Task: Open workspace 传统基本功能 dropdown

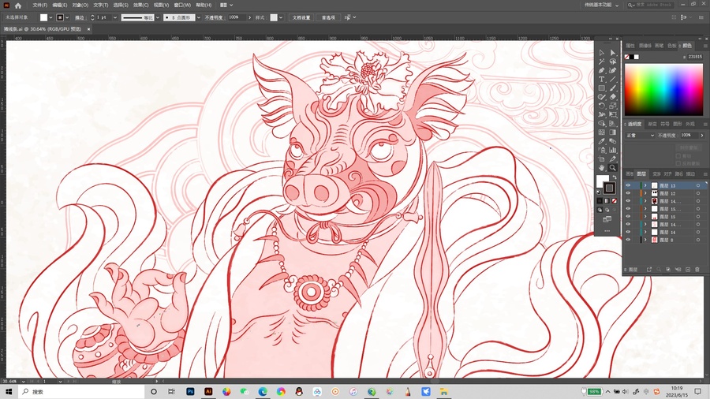Action: (x=601, y=5)
